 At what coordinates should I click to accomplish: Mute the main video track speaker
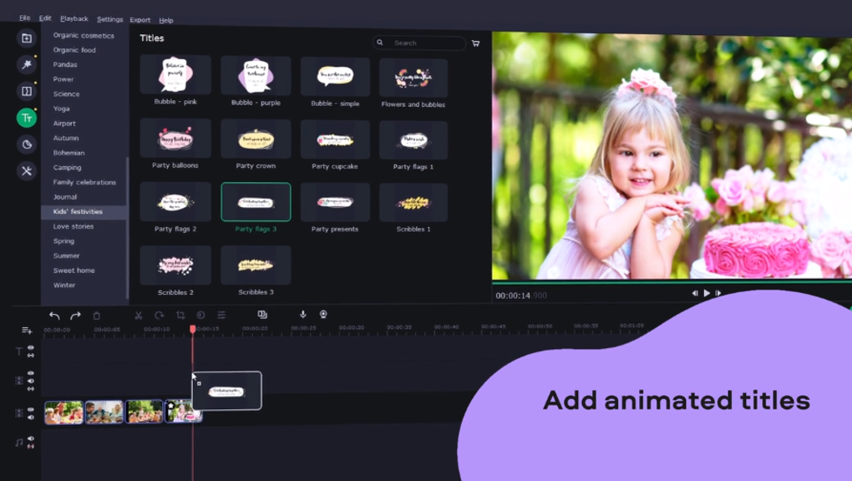coord(31,417)
